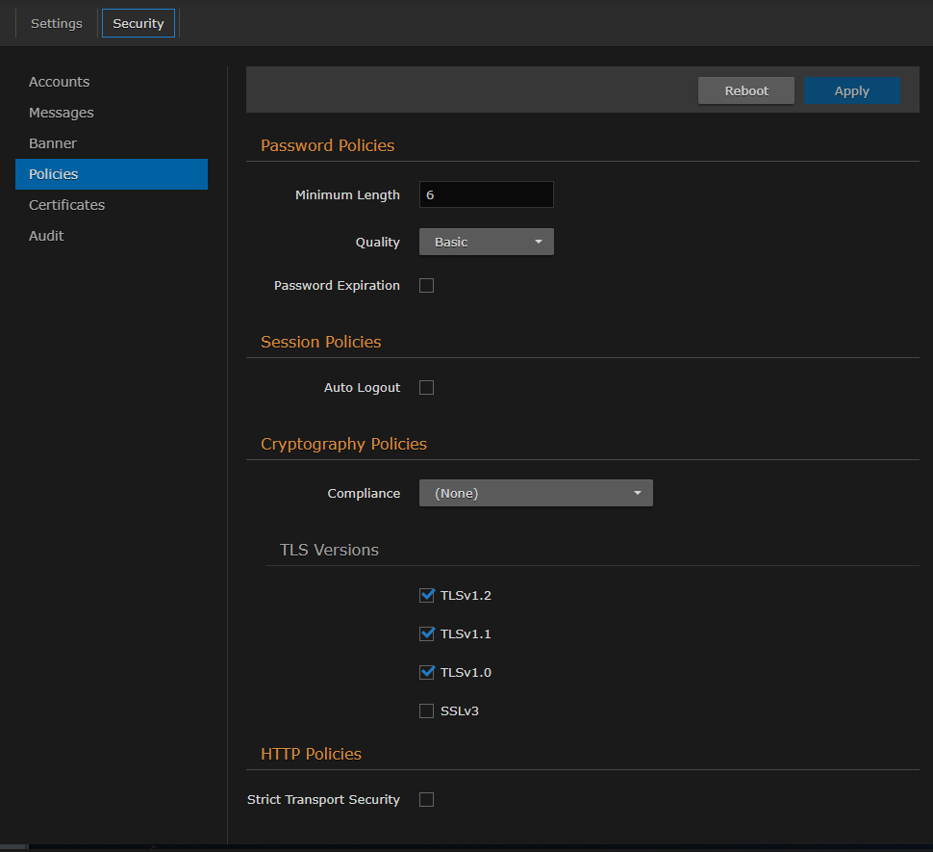Open Accounts in the sidebar
Viewport: 933px width, 852px height.
[x=59, y=82]
